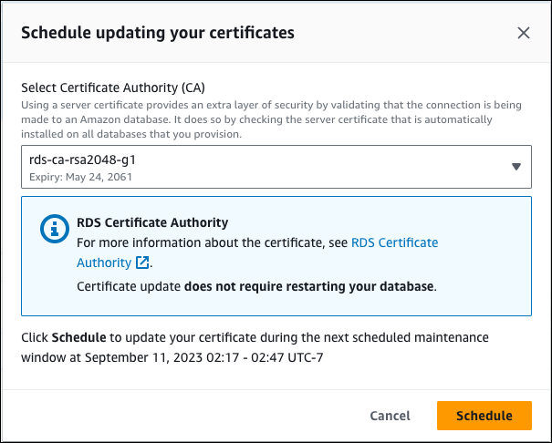Click the info icon in the blue box
This screenshot has height=443, width=552.
tap(54, 230)
